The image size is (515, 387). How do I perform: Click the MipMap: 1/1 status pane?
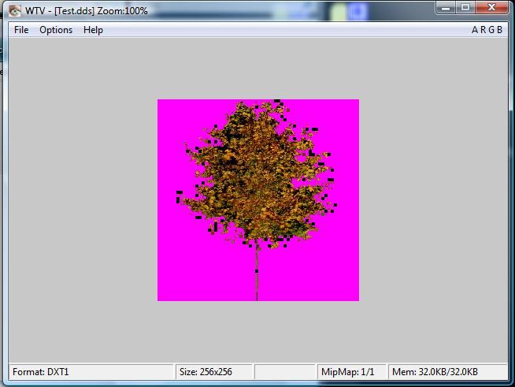click(350, 371)
